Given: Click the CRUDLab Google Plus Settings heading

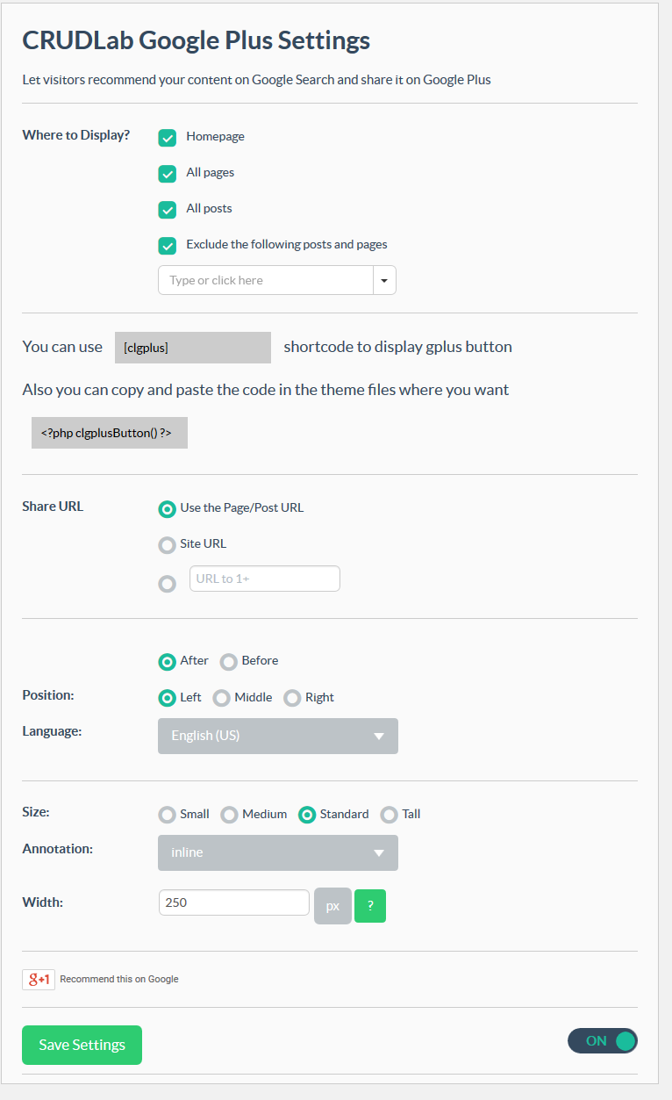Looking at the screenshot, I should point(196,40).
